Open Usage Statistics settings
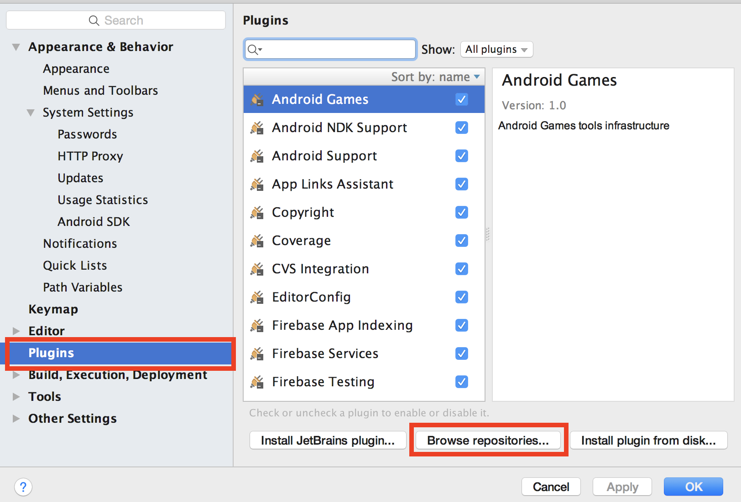Viewport: 741px width, 502px height. click(103, 200)
